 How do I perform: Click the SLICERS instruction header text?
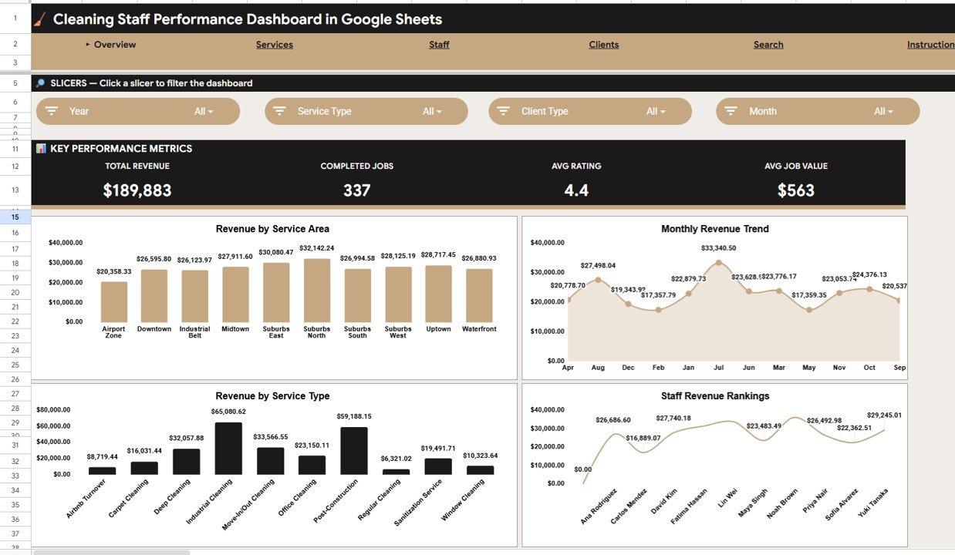[x=151, y=83]
